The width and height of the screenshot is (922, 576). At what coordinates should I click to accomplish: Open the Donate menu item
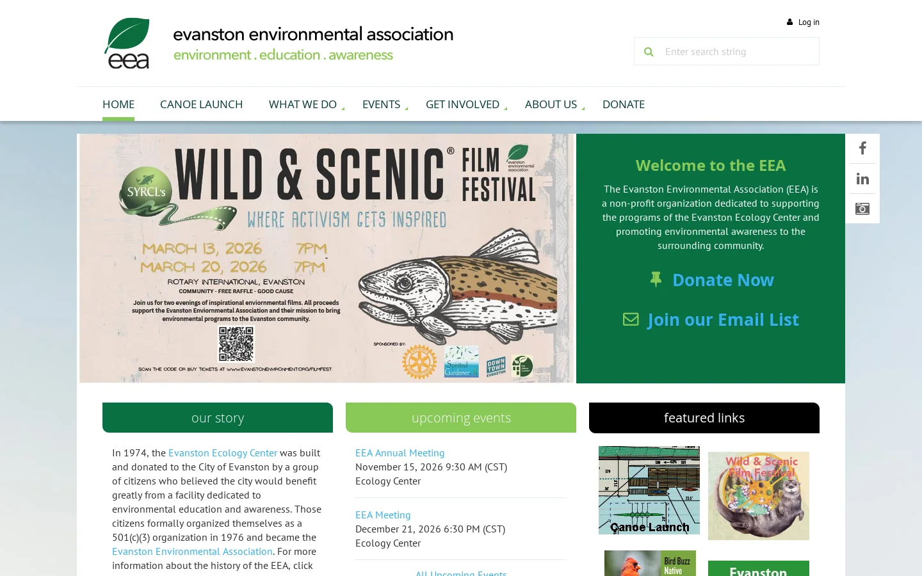[624, 104]
